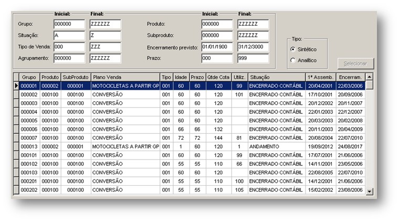Click the Produto initial input field
Screen dimensions: 399x221
[217, 24]
